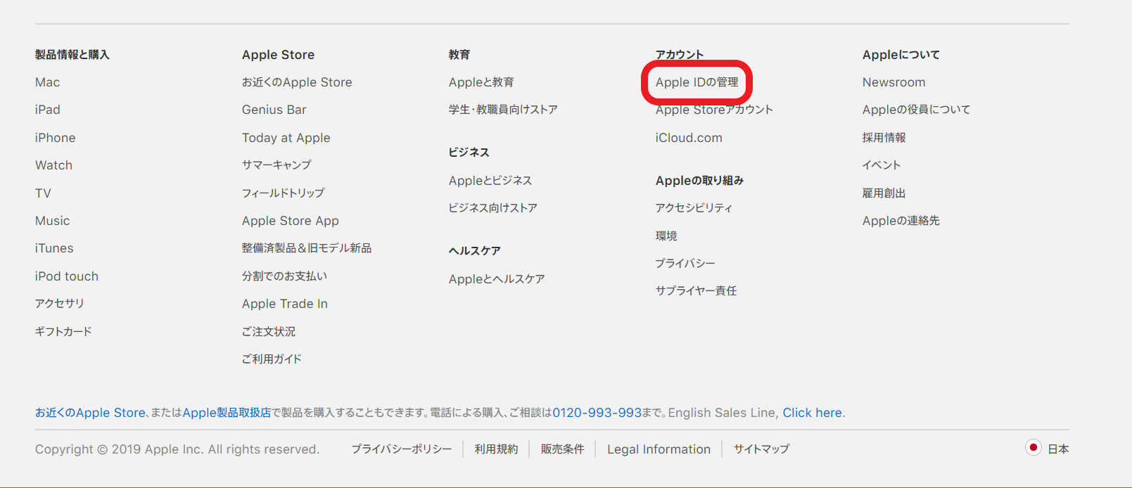Click the ビジネス section heading

click(x=469, y=153)
